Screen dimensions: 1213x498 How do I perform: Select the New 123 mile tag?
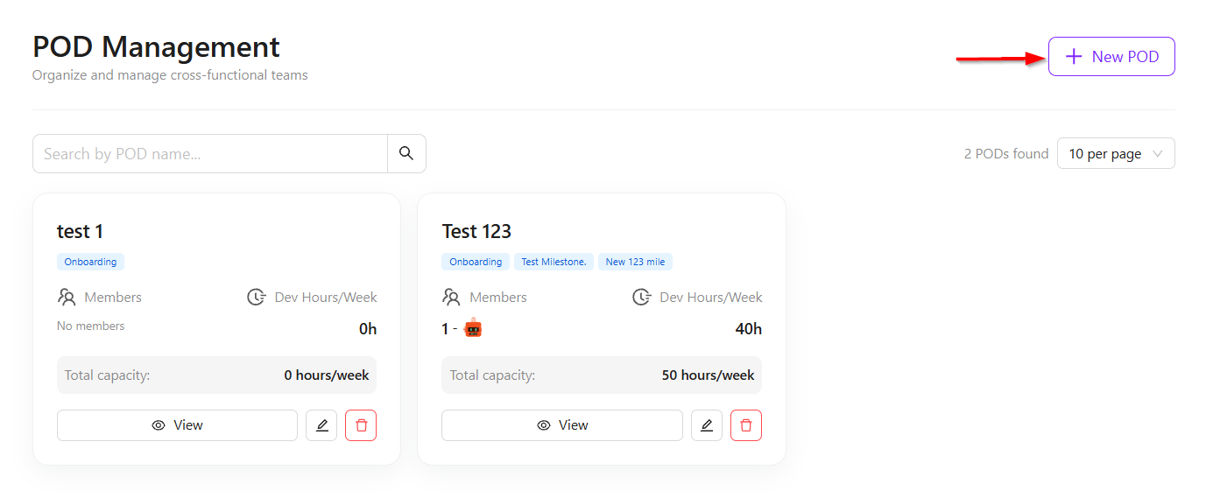[636, 262]
